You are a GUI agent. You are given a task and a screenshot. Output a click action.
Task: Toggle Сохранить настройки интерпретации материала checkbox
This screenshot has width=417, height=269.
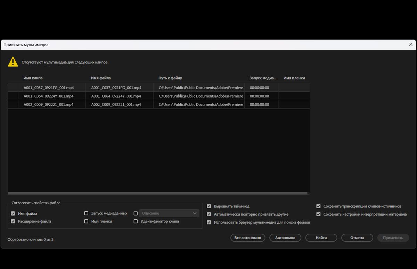(318, 214)
